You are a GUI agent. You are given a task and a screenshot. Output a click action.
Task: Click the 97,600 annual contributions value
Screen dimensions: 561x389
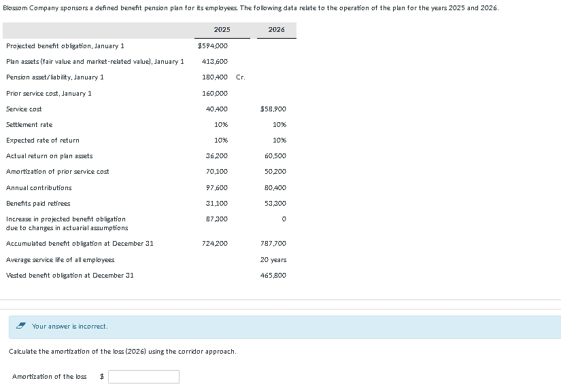coord(217,187)
